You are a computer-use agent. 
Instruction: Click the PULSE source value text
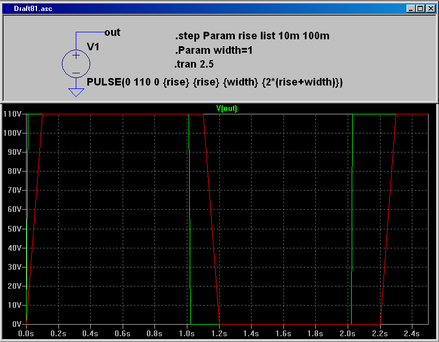pos(215,82)
